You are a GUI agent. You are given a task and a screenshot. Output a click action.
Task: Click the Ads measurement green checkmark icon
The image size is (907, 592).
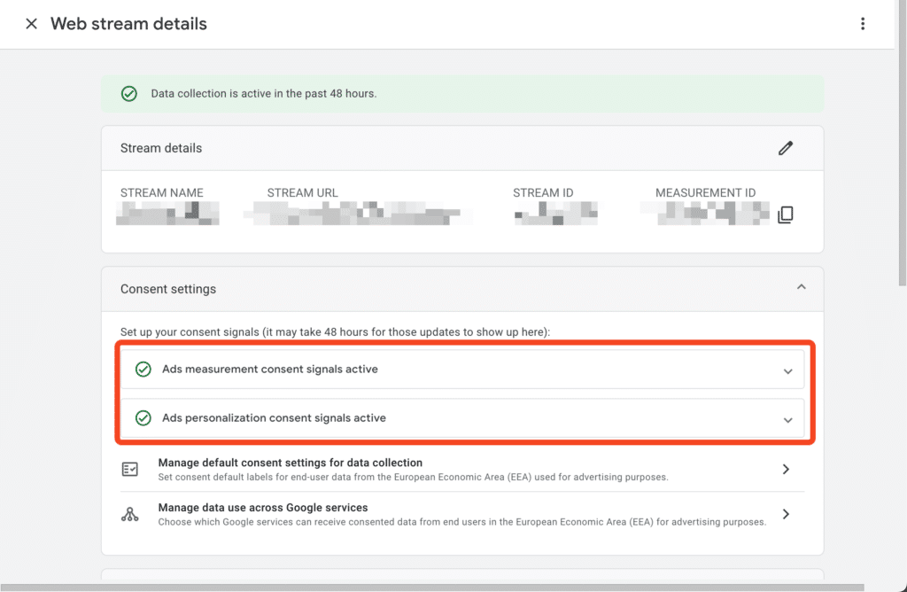(143, 370)
